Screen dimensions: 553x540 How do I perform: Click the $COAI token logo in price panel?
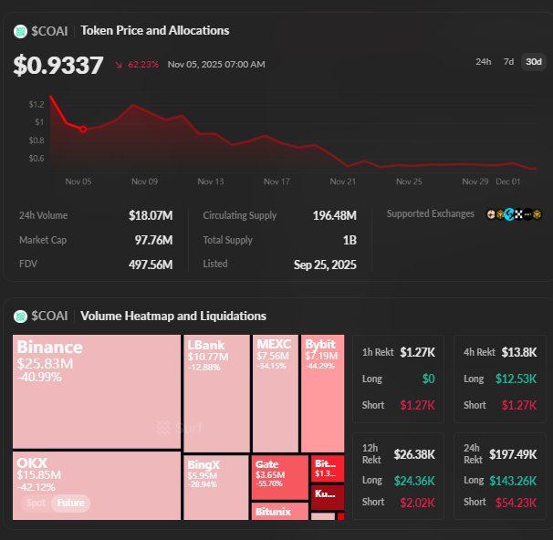[x=20, y=31]
